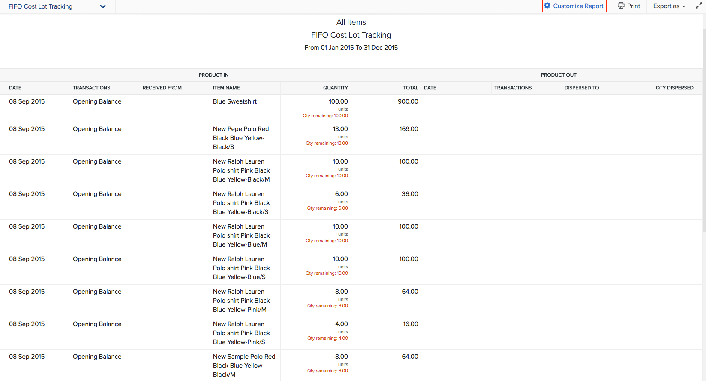This screenshot has width=706, height=381.
Task: Click the chevron next to the report name
Action: pyautogui.click(x=102, y=6)
